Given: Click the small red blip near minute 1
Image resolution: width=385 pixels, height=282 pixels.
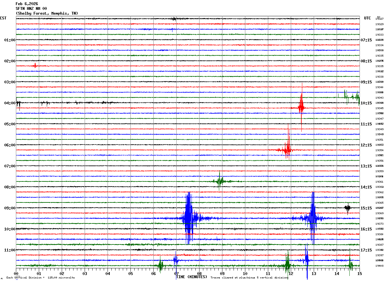Looking at the screenshot, I should 35,66.
